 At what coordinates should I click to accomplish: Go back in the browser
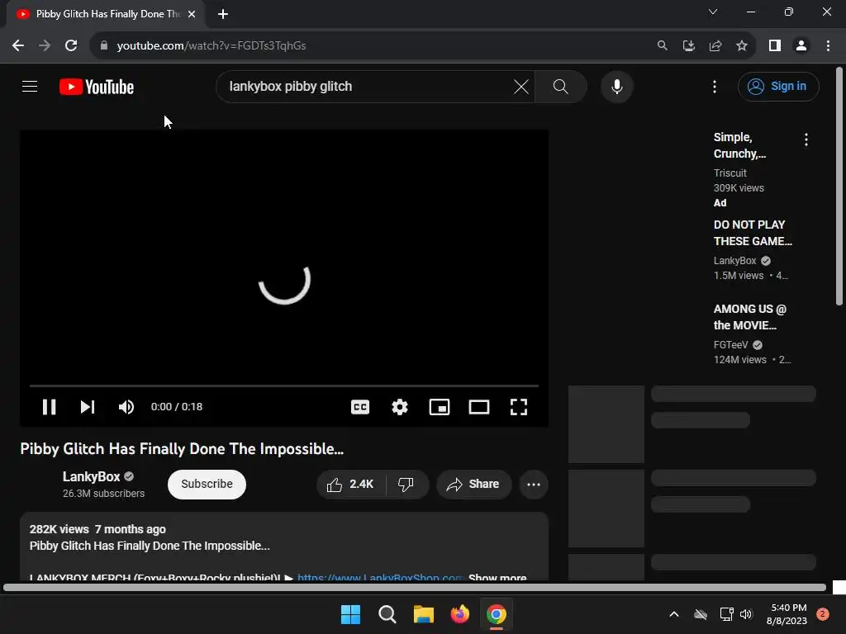pos(18,45)
